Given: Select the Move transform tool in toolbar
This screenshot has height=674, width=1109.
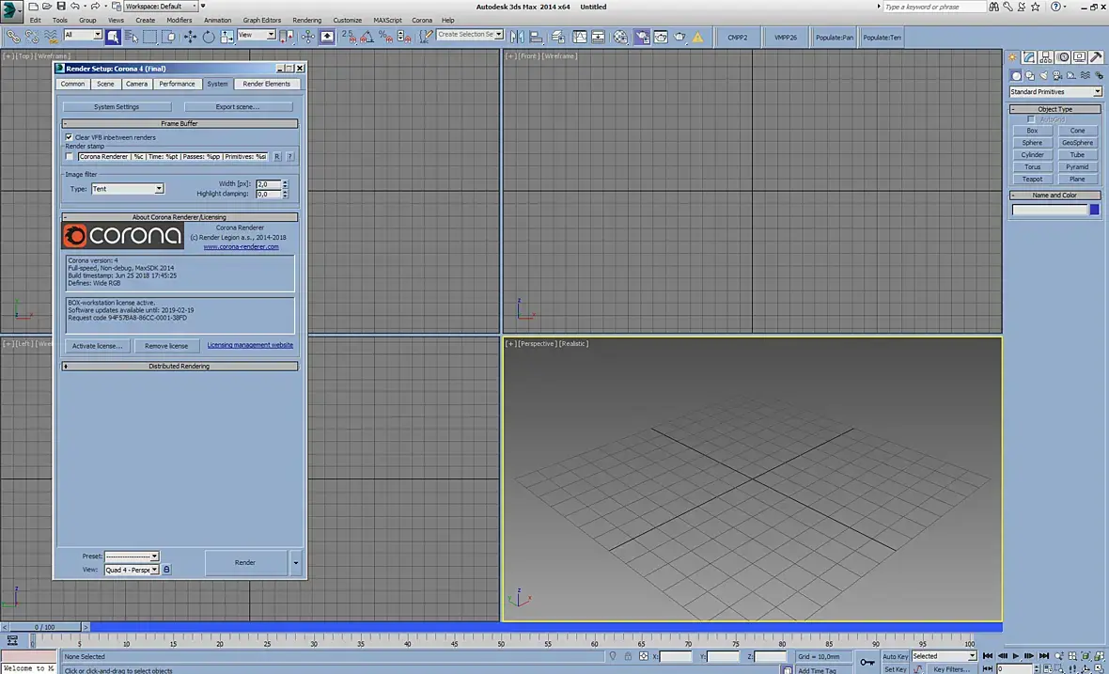Looking at the screenshot, I should (190, 37).
